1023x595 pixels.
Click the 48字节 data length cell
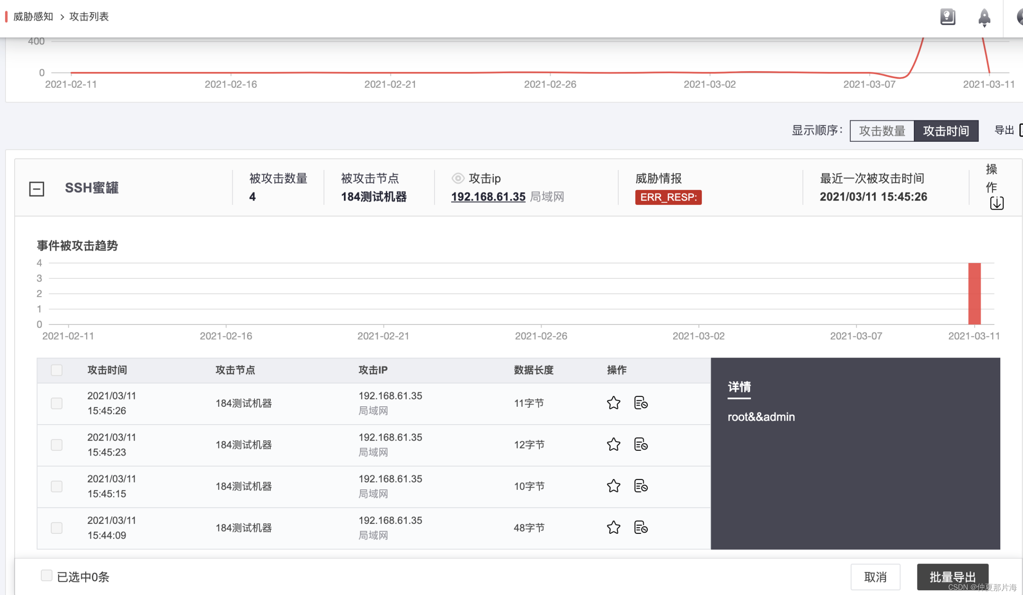pos(529,528)
